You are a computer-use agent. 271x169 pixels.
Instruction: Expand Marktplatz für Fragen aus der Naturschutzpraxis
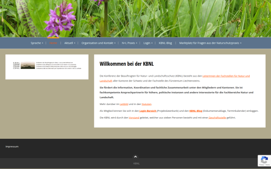pos(210,43)
